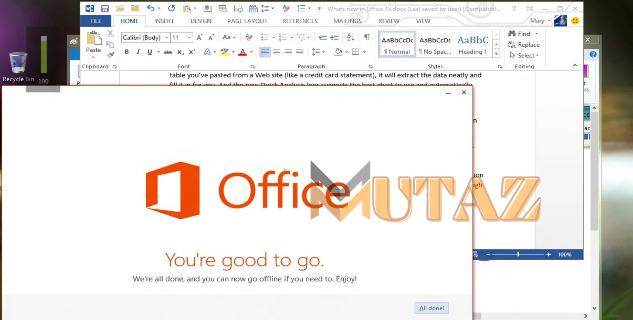
Task: Switch to the REFERENCES tab
Action: tap(300, 21)
